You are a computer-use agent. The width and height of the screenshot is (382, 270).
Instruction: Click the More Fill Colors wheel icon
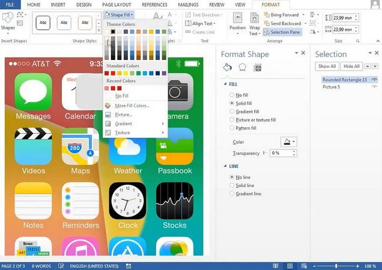108,106
